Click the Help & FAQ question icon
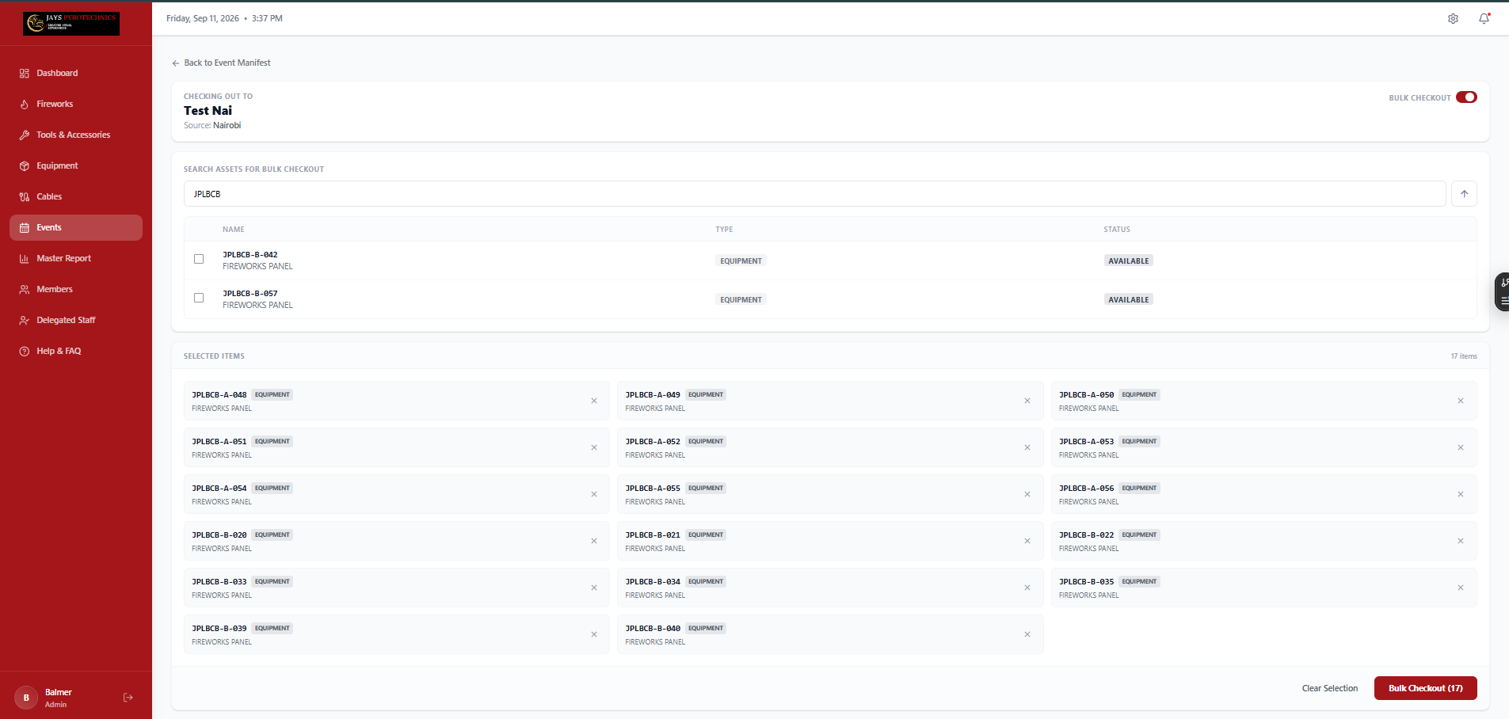The image size is (1509, 719). click(25, 352)
